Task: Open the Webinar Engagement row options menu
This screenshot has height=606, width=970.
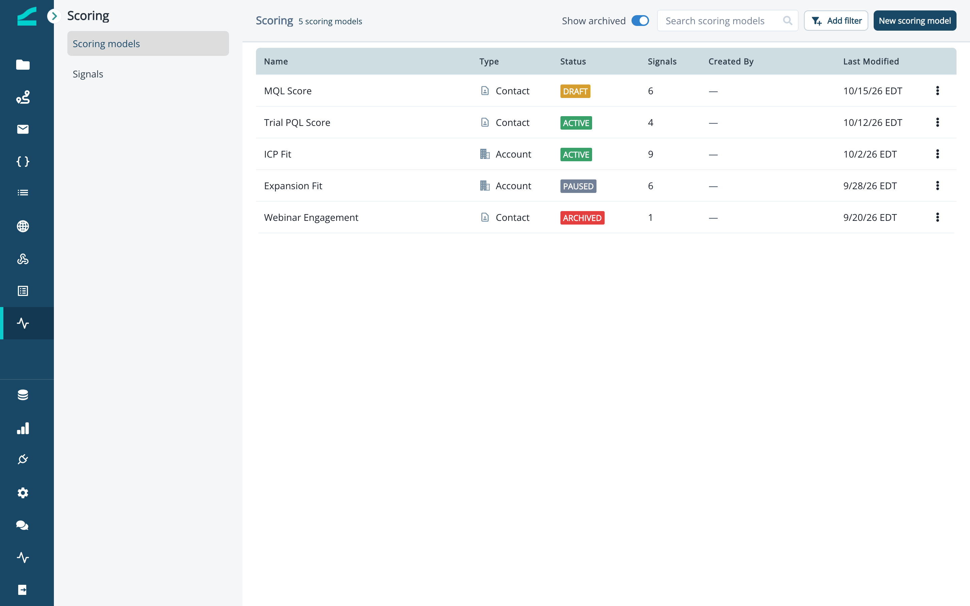Action: point(937,217)
